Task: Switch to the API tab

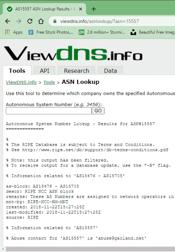Action: (x=44, y=71)
